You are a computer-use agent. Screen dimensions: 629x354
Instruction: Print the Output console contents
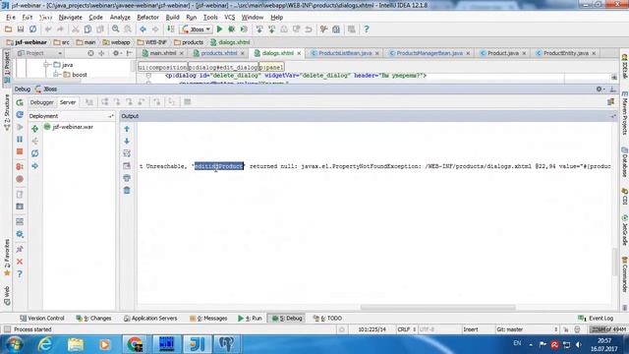click(127, 178)
